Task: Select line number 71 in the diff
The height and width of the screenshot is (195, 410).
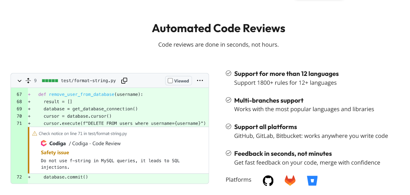Action: pyautogui.click(x=19, y=123)
